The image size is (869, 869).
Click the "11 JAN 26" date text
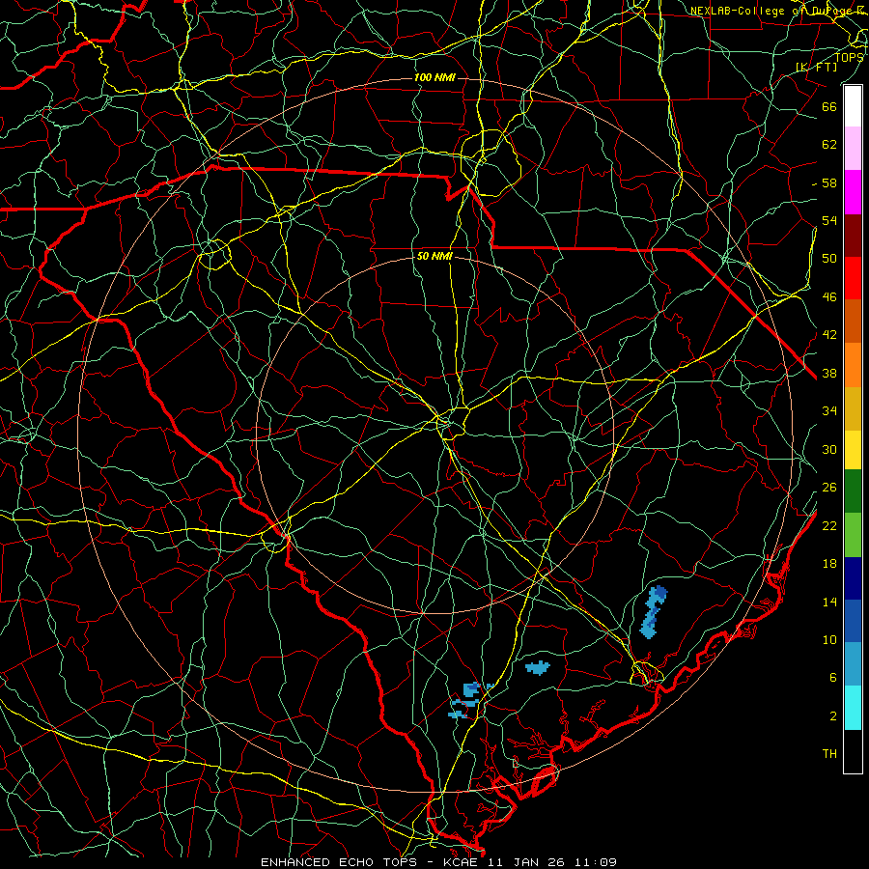coord(528,862)
